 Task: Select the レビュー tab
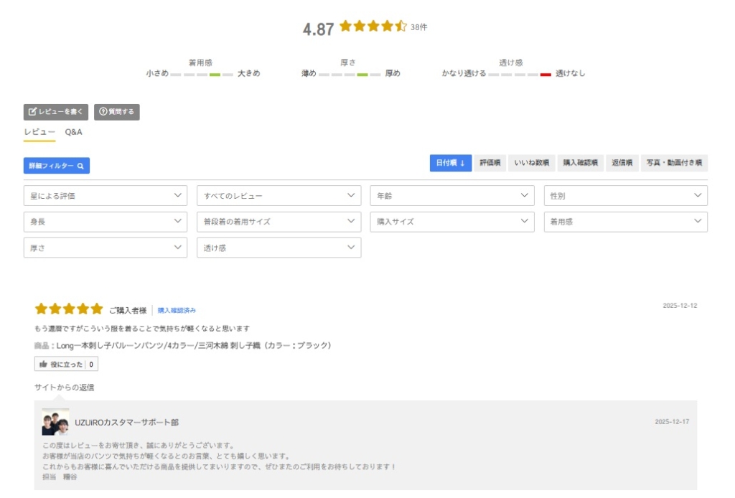39,132
